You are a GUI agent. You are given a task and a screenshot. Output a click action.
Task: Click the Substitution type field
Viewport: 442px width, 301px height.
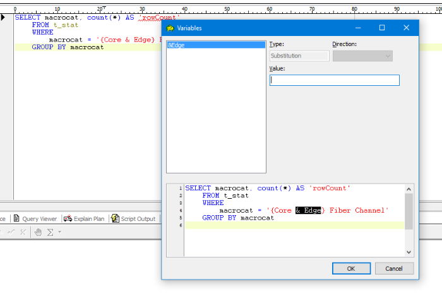tap(299, 56)
